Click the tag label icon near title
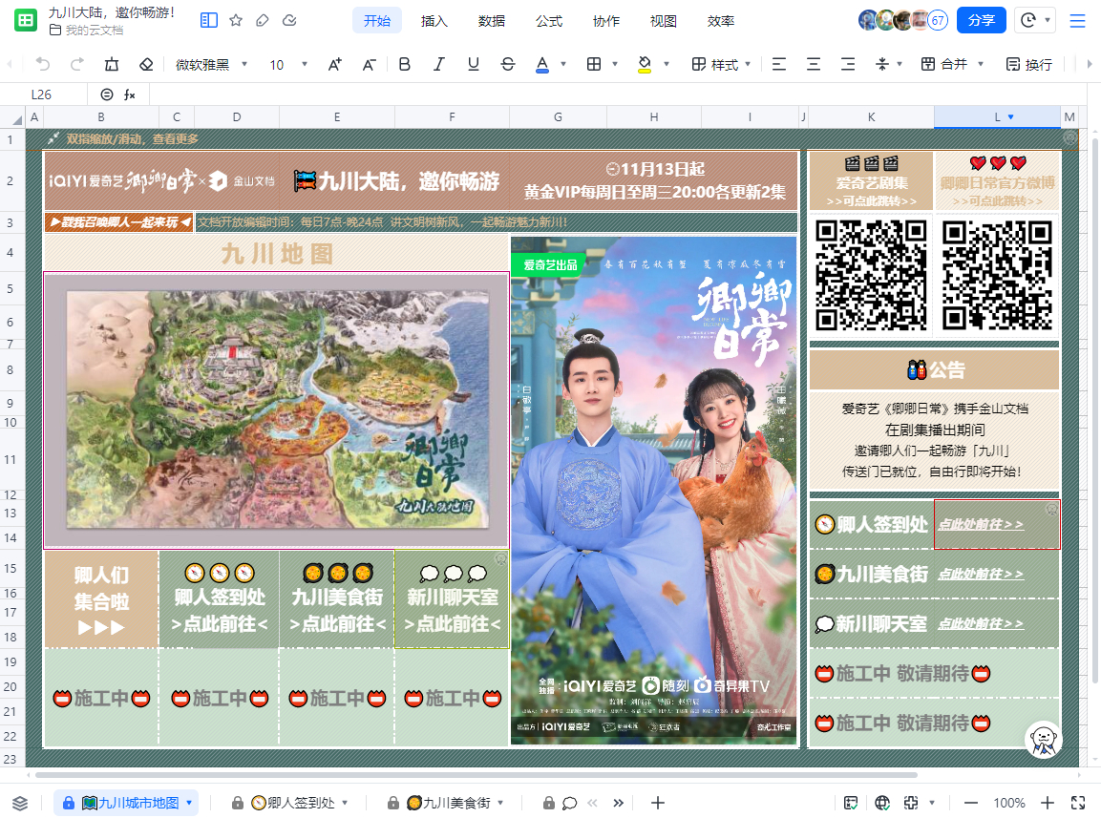Viewport: 1101px width, 818px height. point(263,20)
